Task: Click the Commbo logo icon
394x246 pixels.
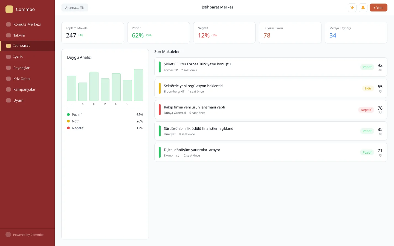Action: click(x=9, y=9)
